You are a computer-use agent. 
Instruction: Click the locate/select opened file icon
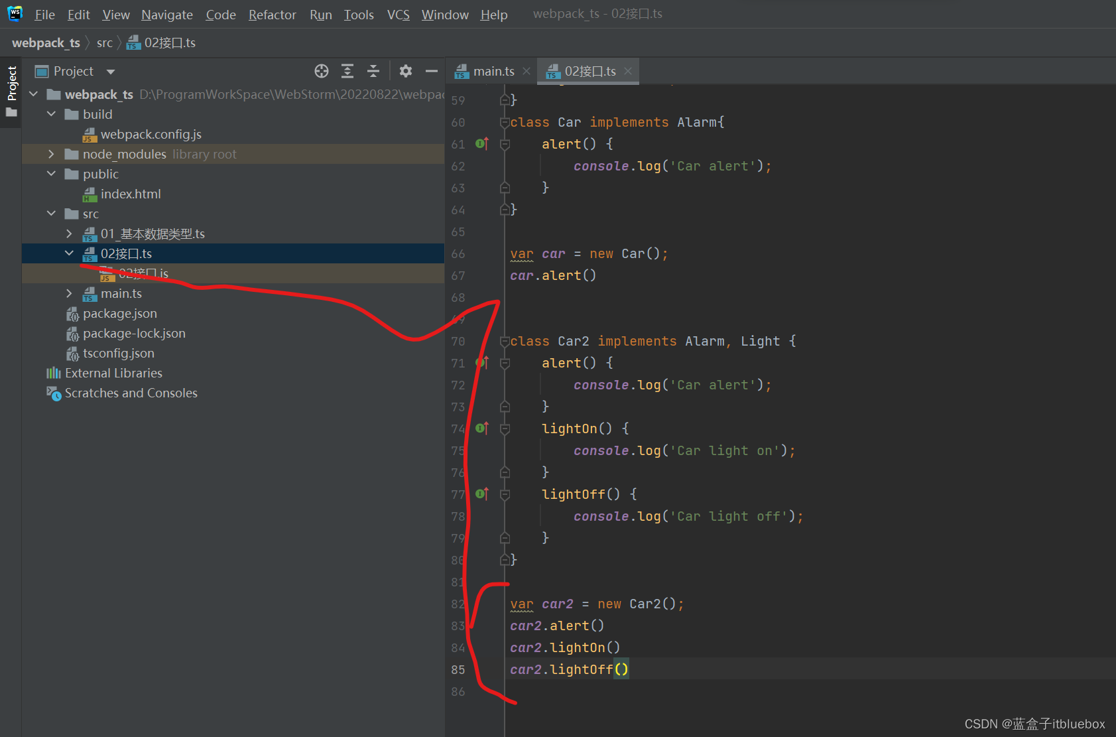coord(322,71)
